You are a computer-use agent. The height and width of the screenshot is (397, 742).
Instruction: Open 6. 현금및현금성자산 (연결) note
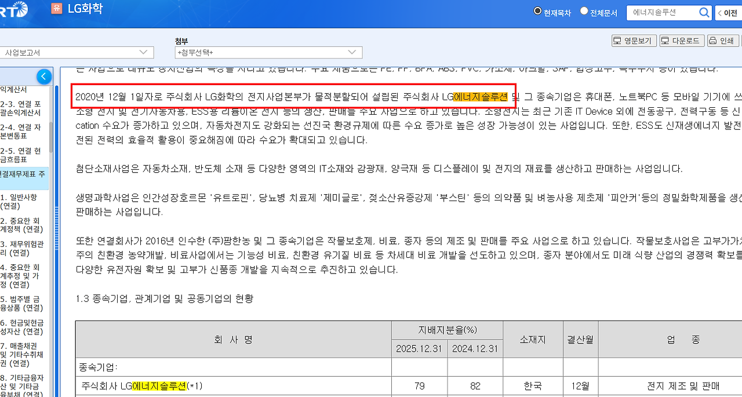(22, 327)
